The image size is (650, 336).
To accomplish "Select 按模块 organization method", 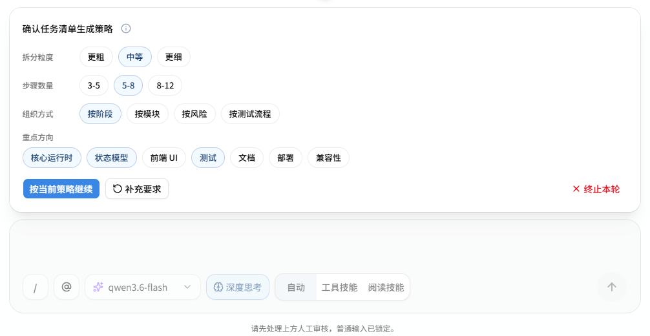I will point(147,114).
